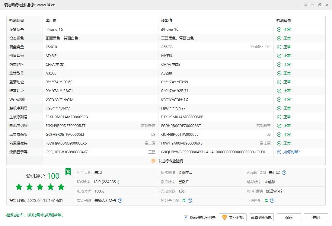Image resolution: width=332 pixels, height=226 pixels.
Task: Click the factory Bluetooth address 0*:**:7A:**:F0:69
Action: click(59, 82)
